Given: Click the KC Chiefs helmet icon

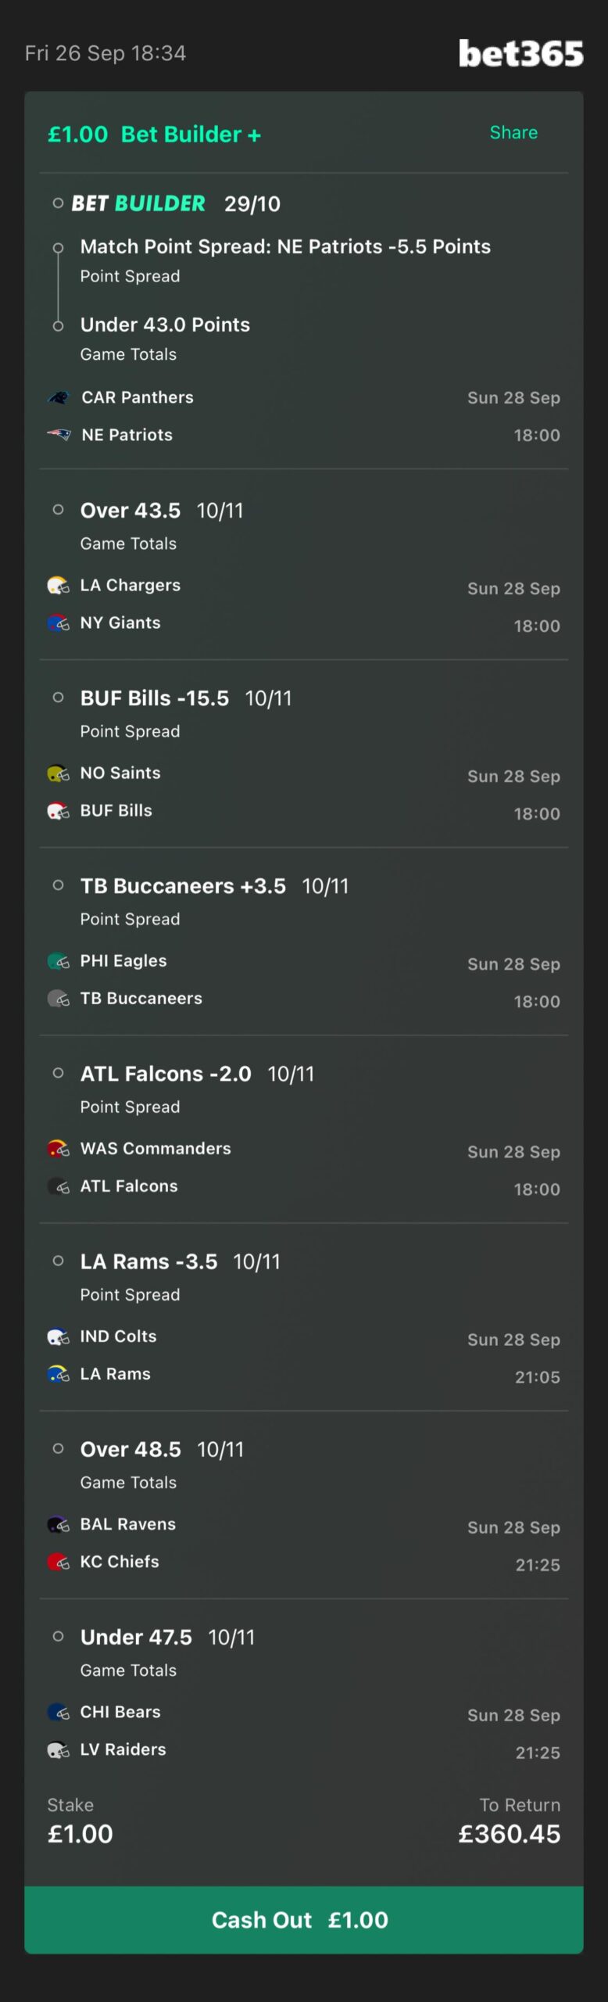Looking at the screenshot, I should 59,1561.
